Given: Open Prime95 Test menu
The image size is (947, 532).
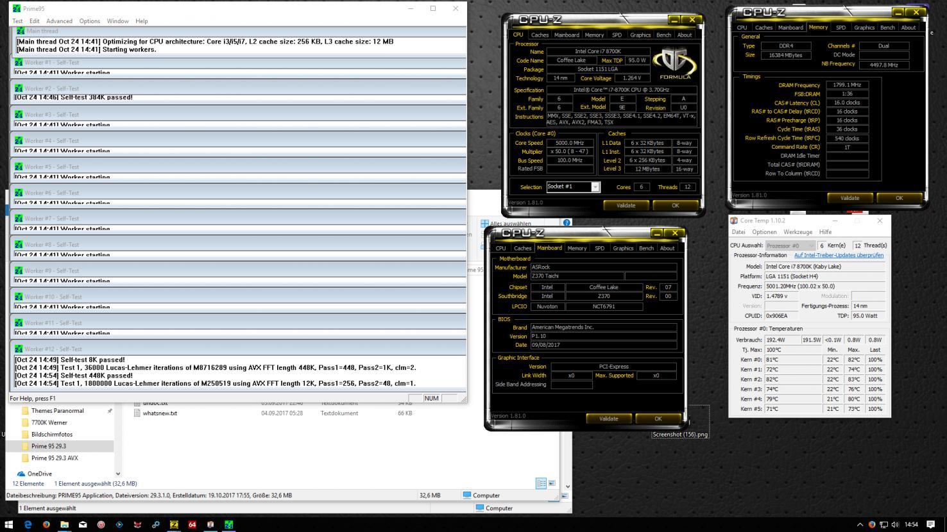Looking at the screenshot, I should 17,21.
